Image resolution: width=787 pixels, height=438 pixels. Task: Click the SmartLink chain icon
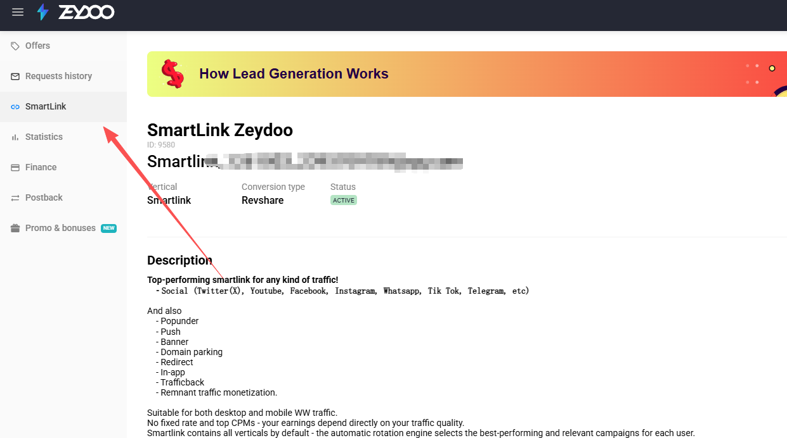(15, 106)
